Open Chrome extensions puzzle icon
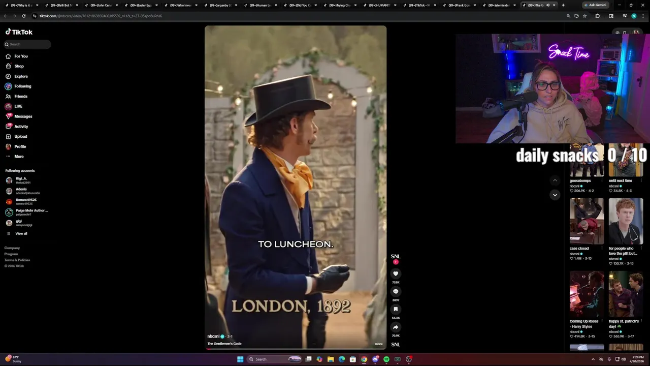The height and width of the screenshot is (366, 650). [597, 16]
